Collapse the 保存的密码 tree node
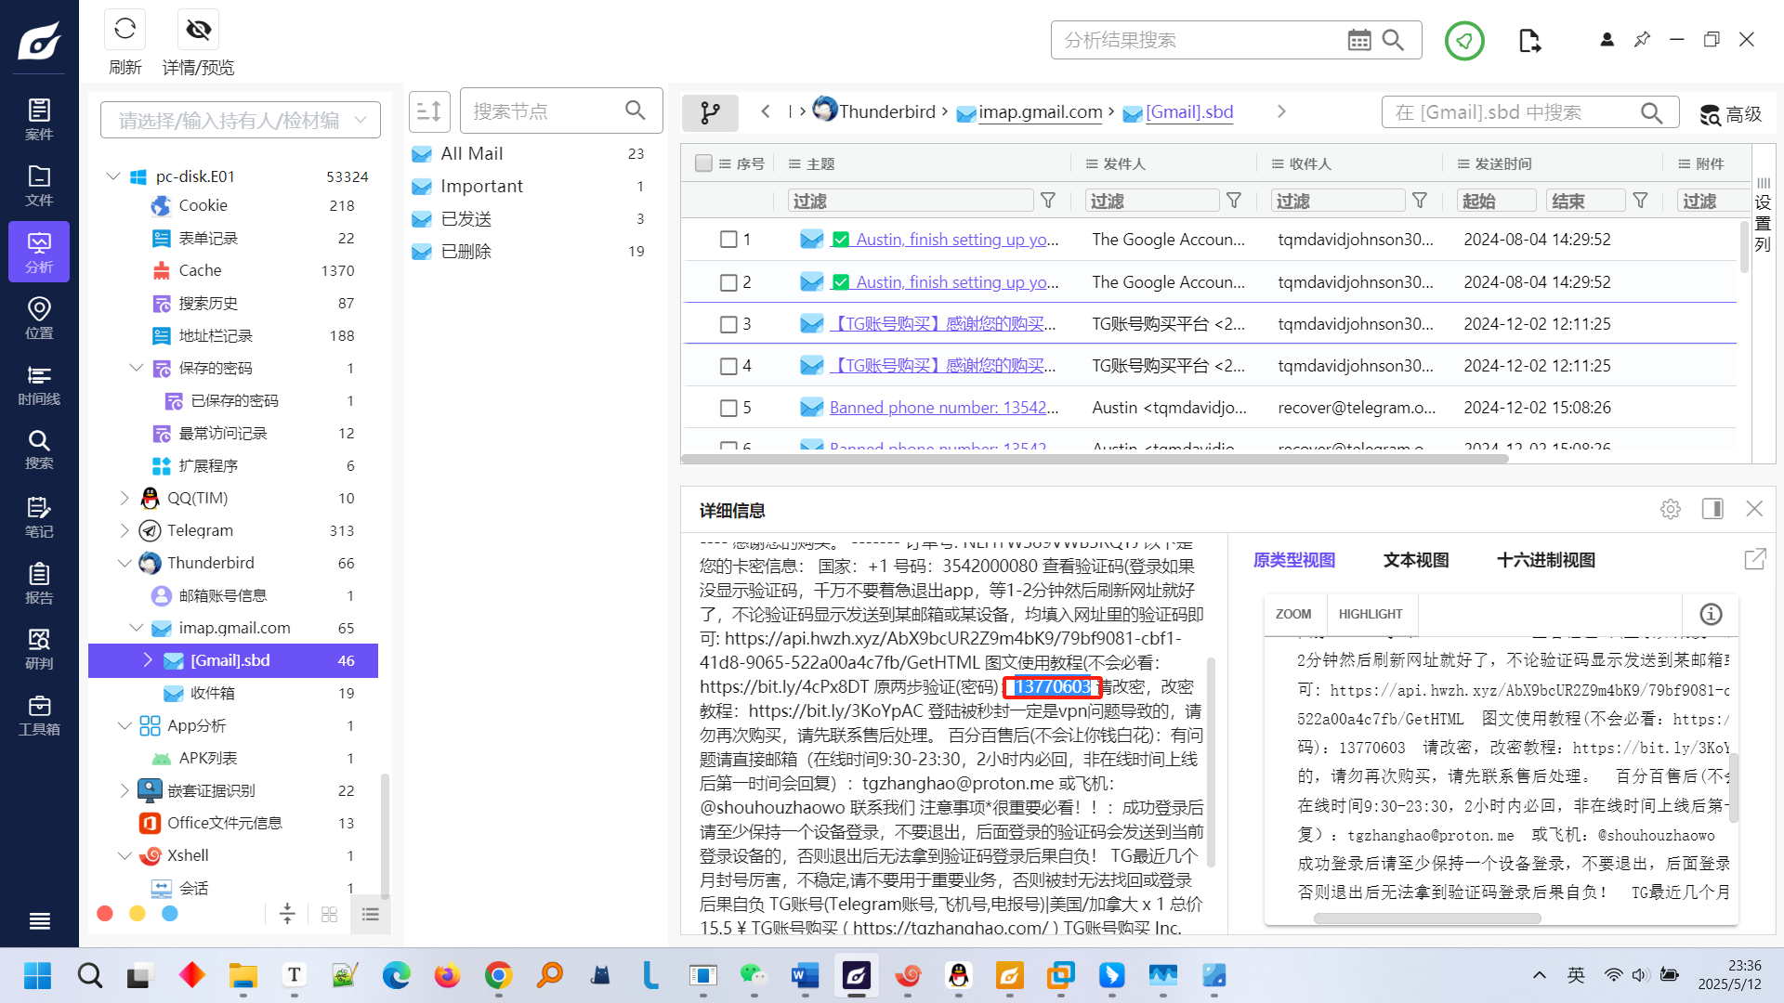This screenshot has width=1784, height=1003. click(x=137, y=368)
